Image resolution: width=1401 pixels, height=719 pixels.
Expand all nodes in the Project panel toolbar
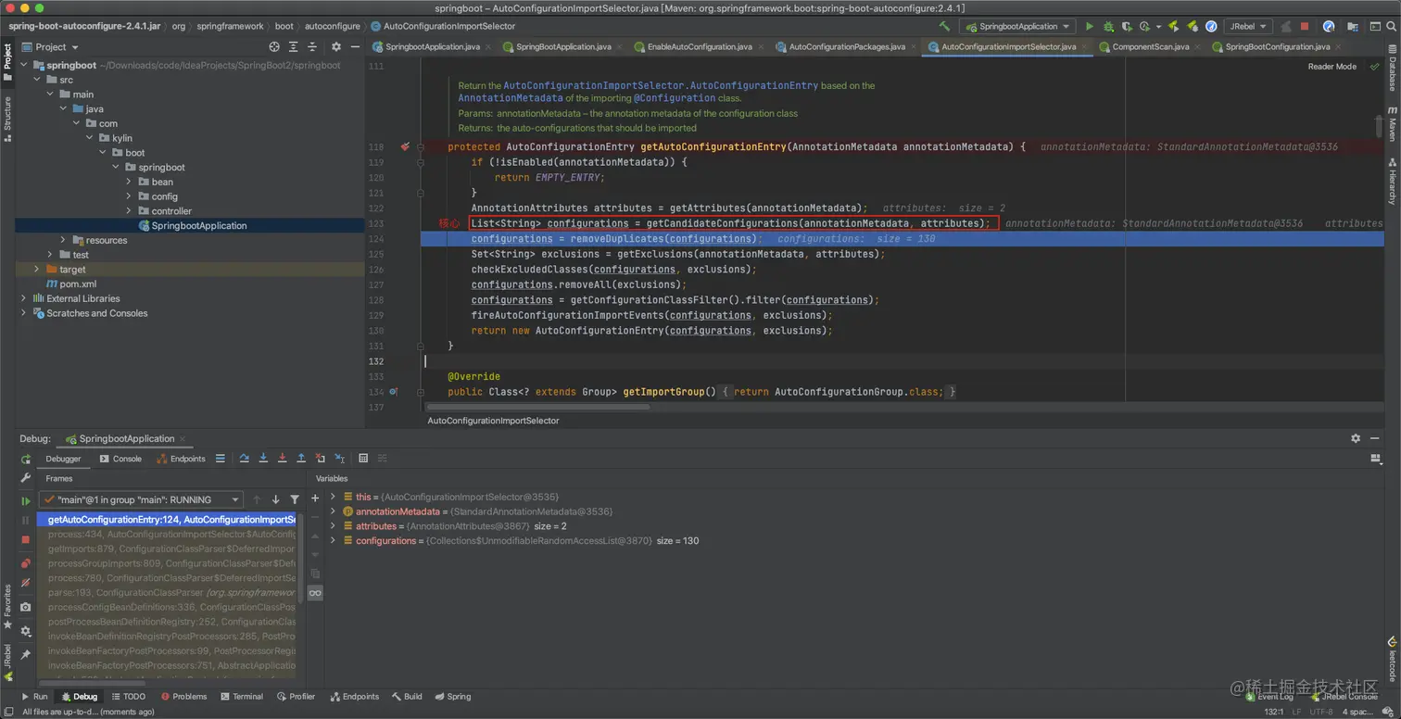point(294,46)
